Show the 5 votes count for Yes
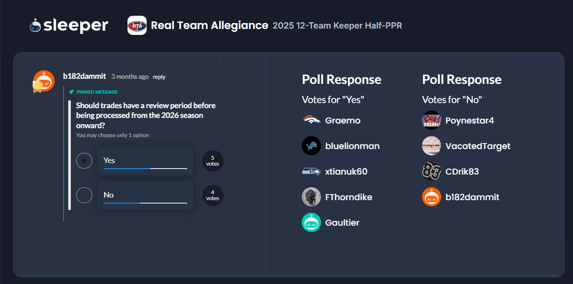The width and height of the screenshot is (573, 284). pyautogui.click(x=212, y=161)
